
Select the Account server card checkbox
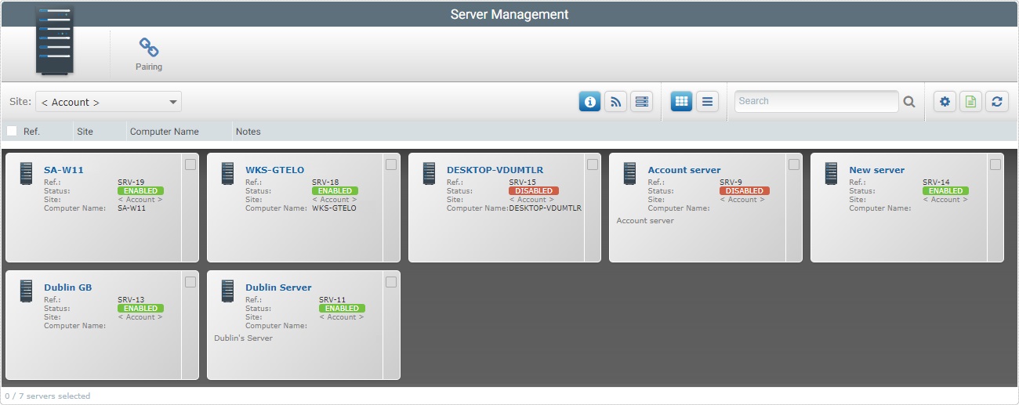(794, 165)
